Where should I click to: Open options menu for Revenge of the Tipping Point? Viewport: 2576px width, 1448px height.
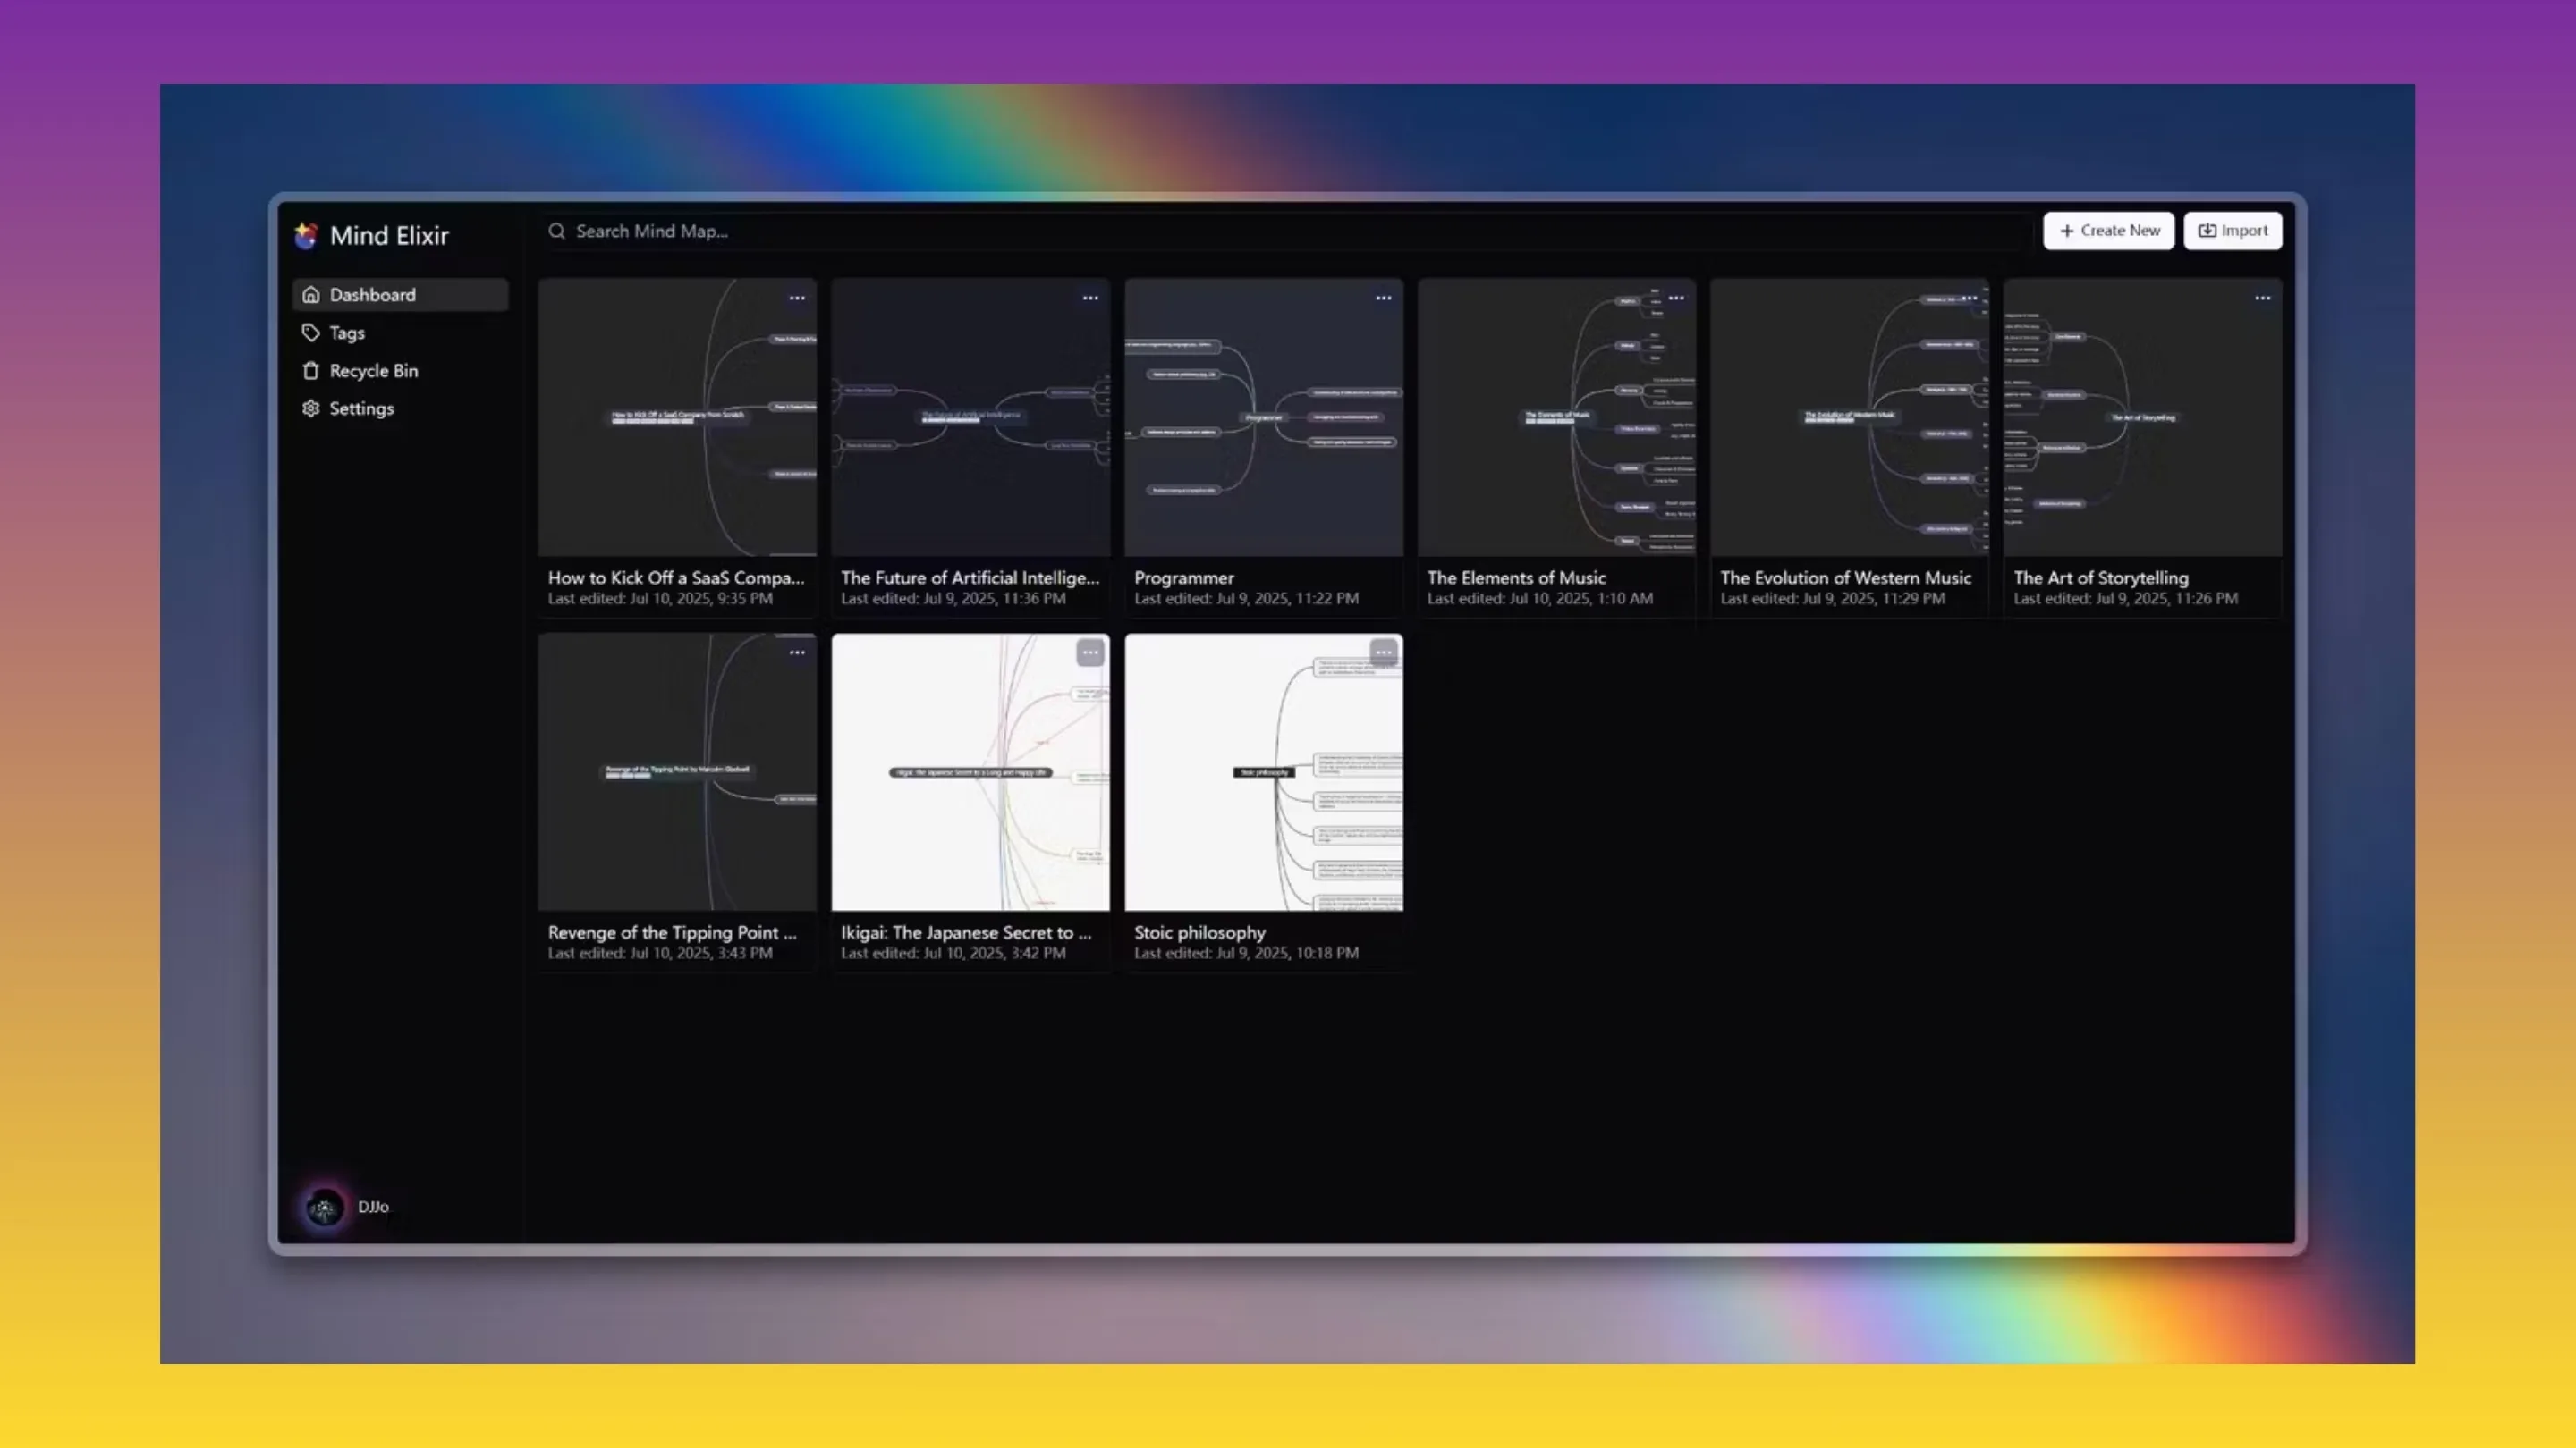(x=797, y=652)
